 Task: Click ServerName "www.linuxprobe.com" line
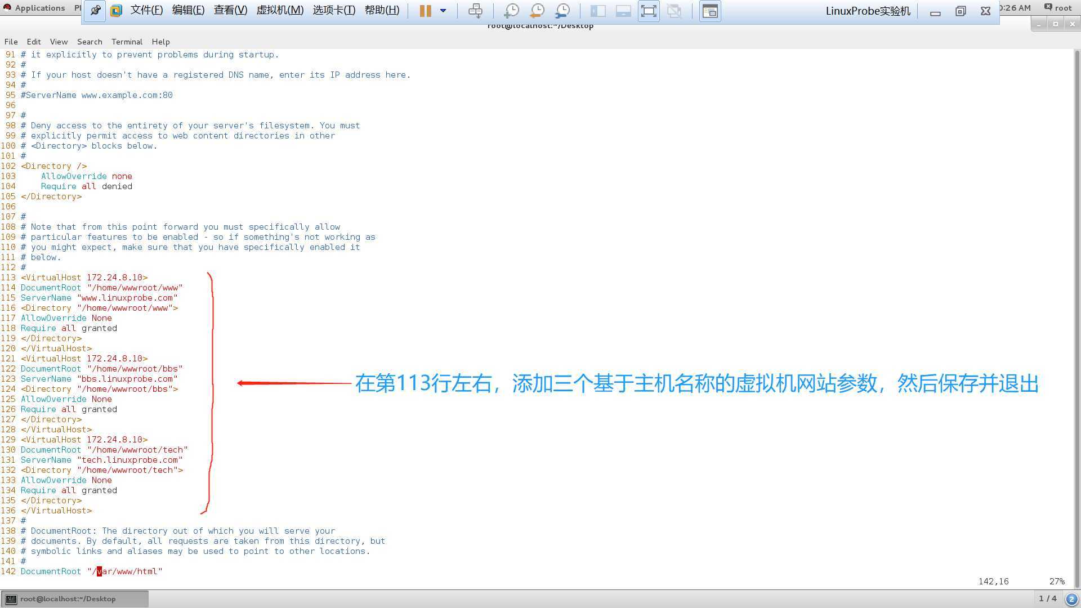99,298
